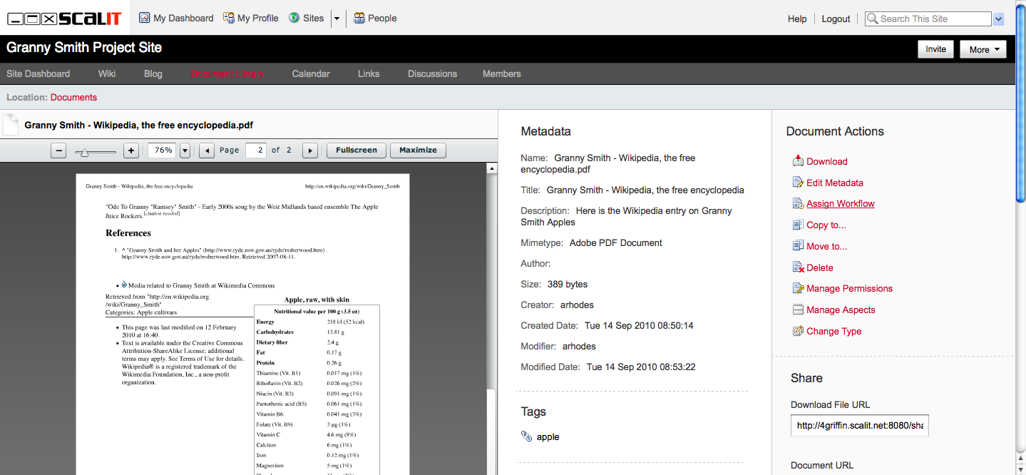1026x475 pixels.
Task: Click the Edit Metadata pencil icon
Action: tap(799, 183)
